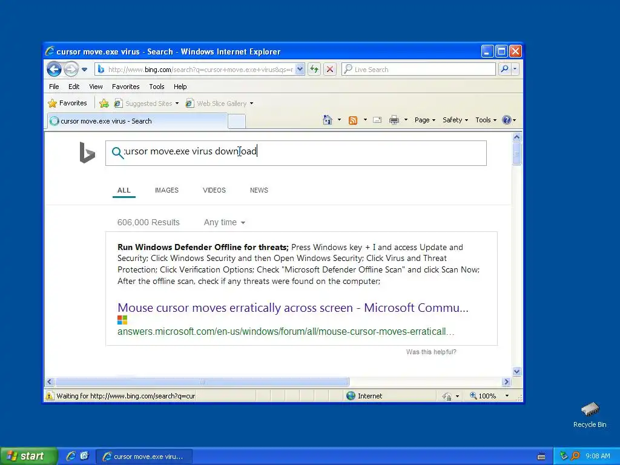
Task: Open the File menu
Action: (54, 87)
